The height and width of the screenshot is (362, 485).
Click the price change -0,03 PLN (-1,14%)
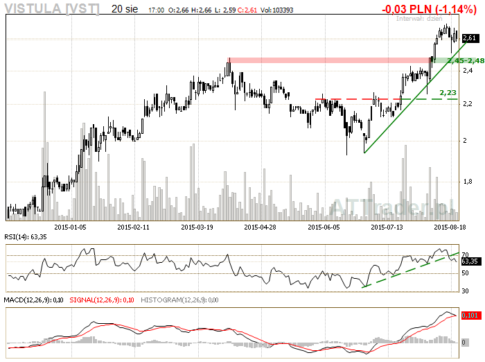point(430,9)
